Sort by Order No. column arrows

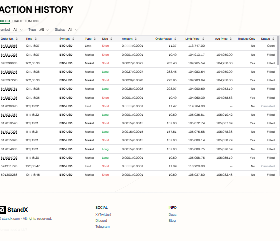pos(17,39)
